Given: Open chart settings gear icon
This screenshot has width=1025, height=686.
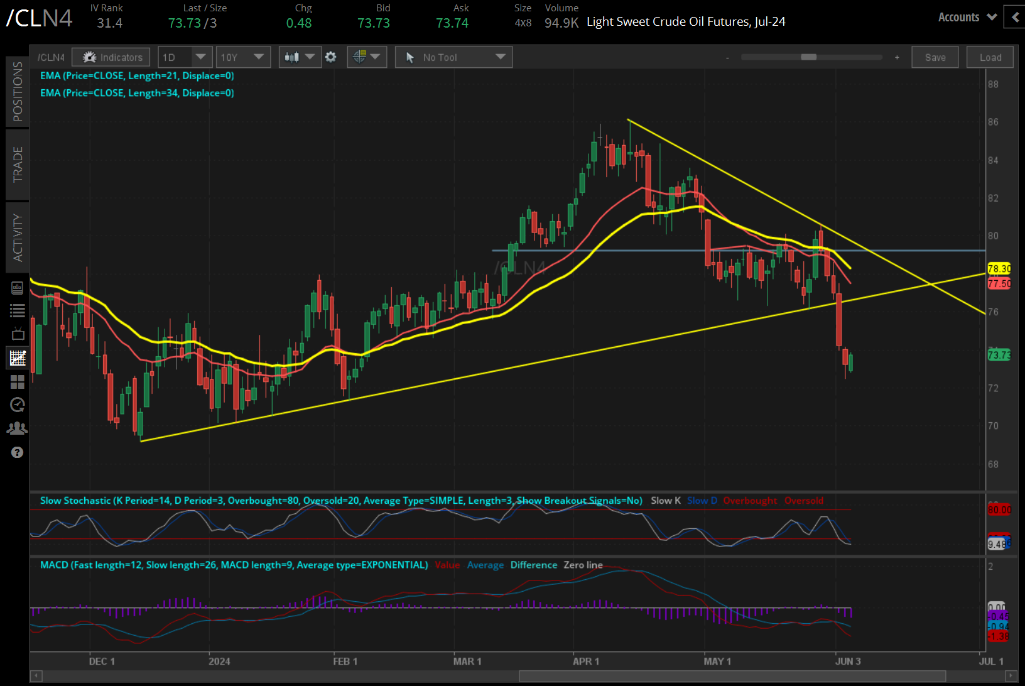Looking at the screenshot, I should pos(331,57).
